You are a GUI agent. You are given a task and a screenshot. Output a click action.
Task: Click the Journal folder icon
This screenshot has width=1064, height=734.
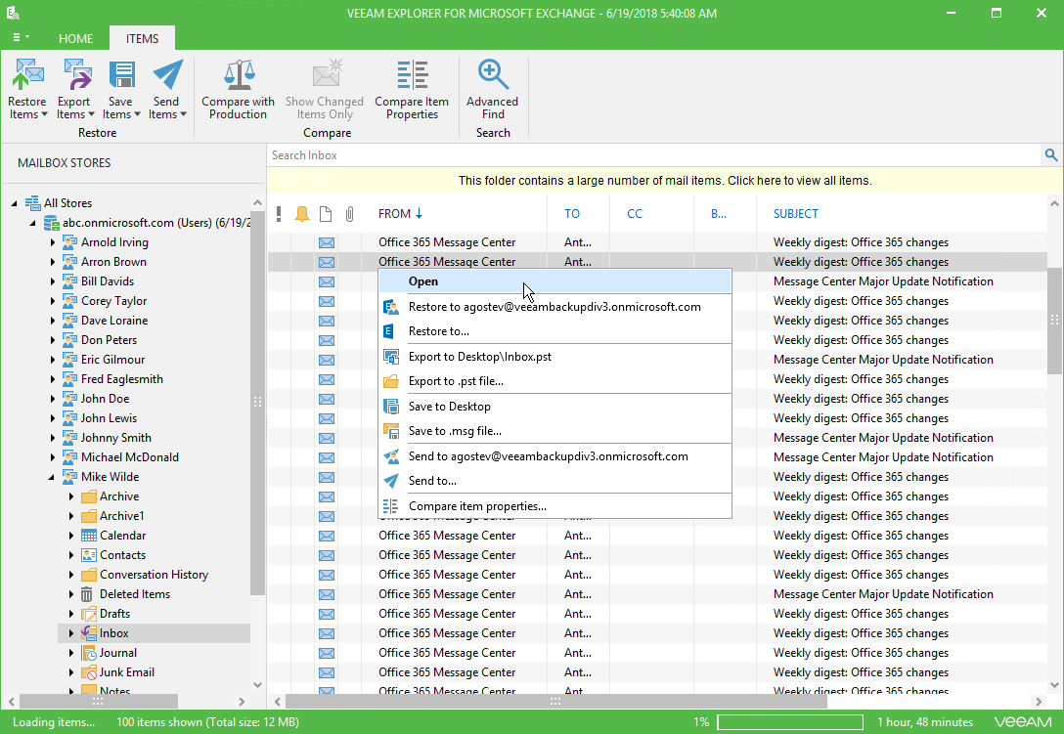coord(89,653)
